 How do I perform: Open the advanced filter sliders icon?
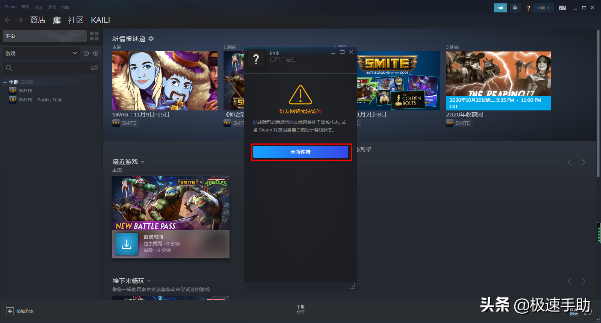tap(94, 68)
